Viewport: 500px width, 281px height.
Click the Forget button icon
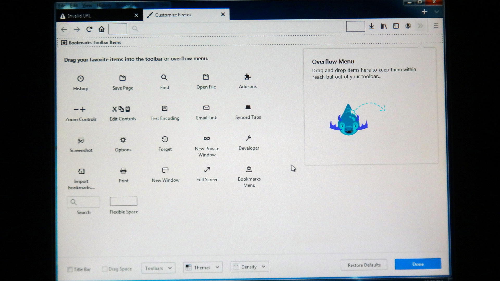tap(165, 139)
